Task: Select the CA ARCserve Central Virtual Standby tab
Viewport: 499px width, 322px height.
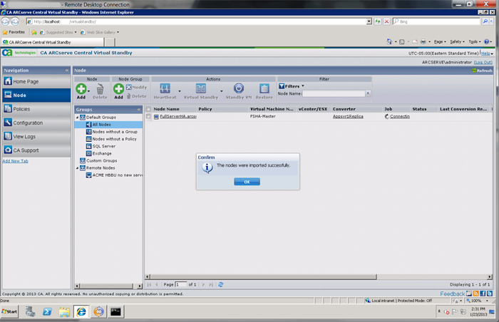Action: (53, 42)
